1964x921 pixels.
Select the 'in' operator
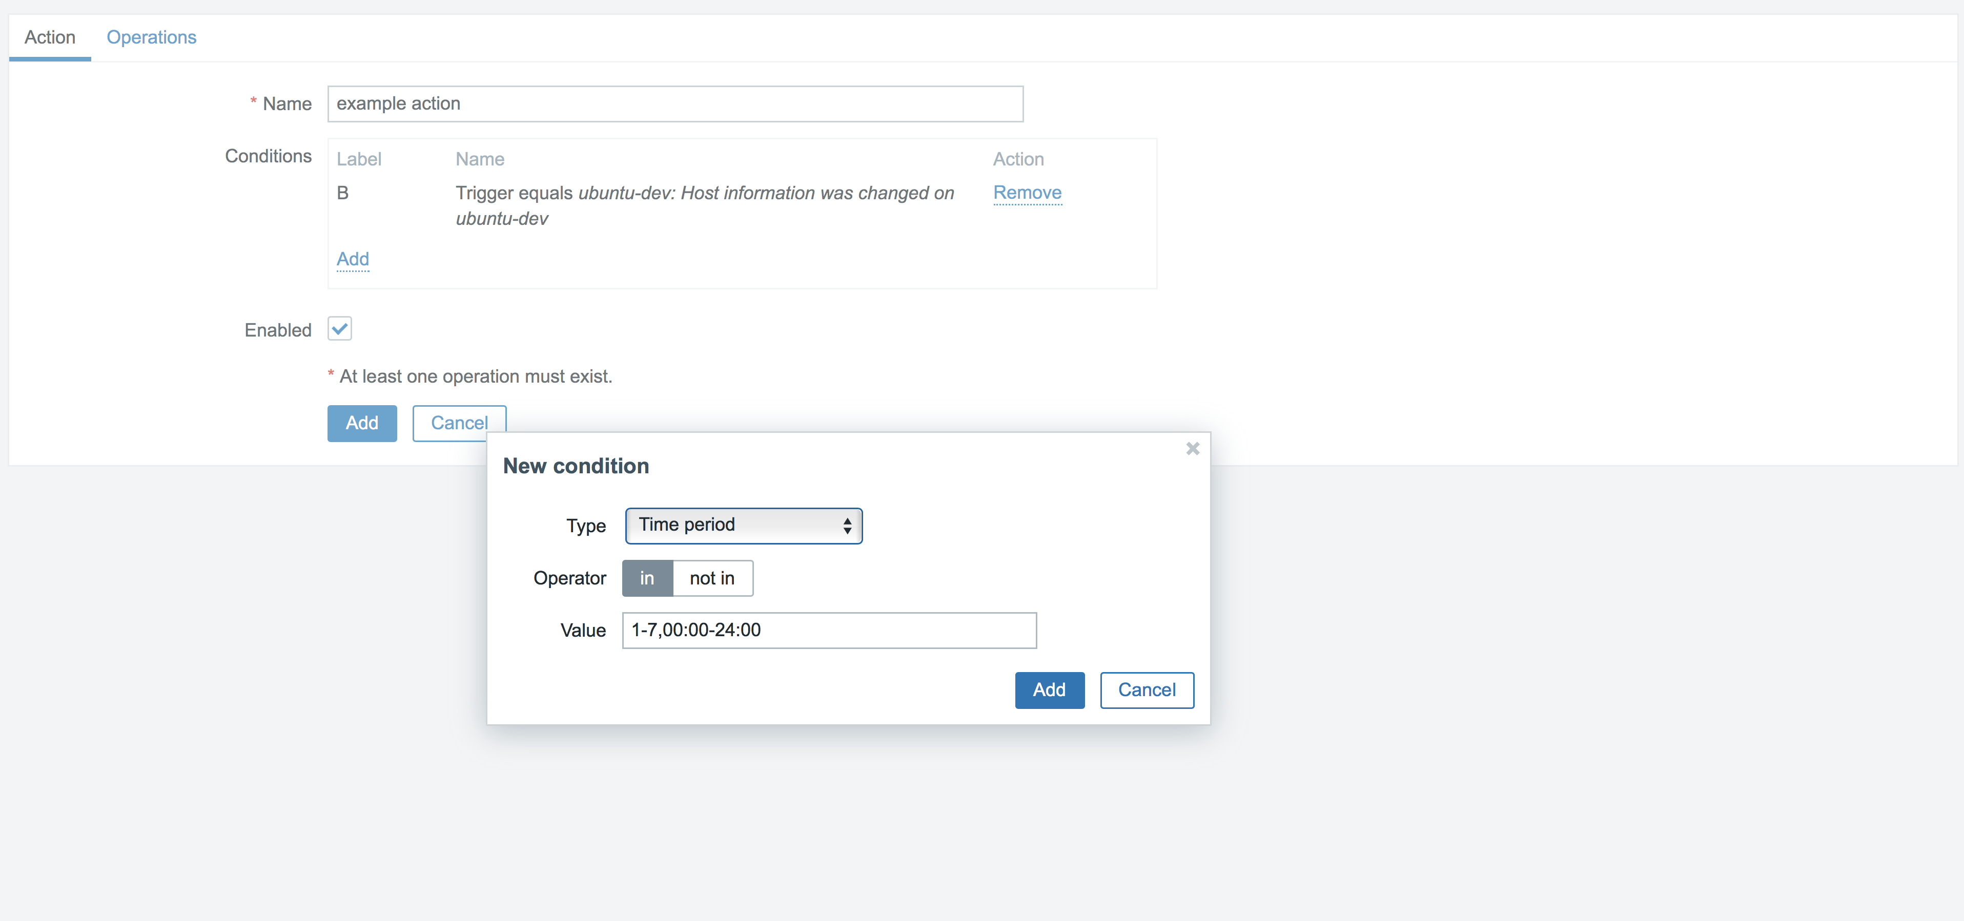pyautogui.click(x=646, y=578)
